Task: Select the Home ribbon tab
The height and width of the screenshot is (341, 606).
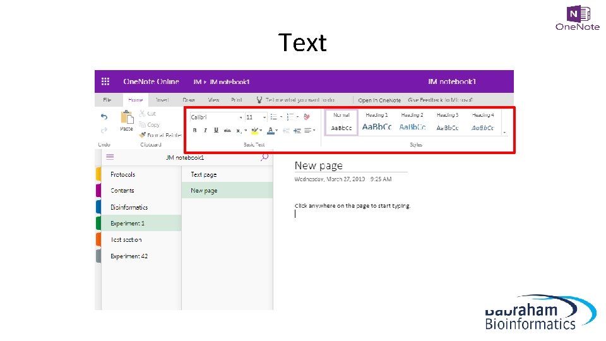Action: [136, 100]
